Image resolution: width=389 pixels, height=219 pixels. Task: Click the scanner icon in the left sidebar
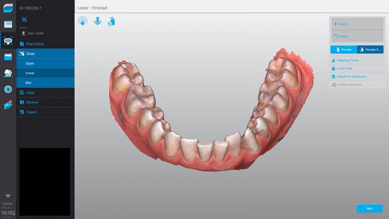coord(8,41)
